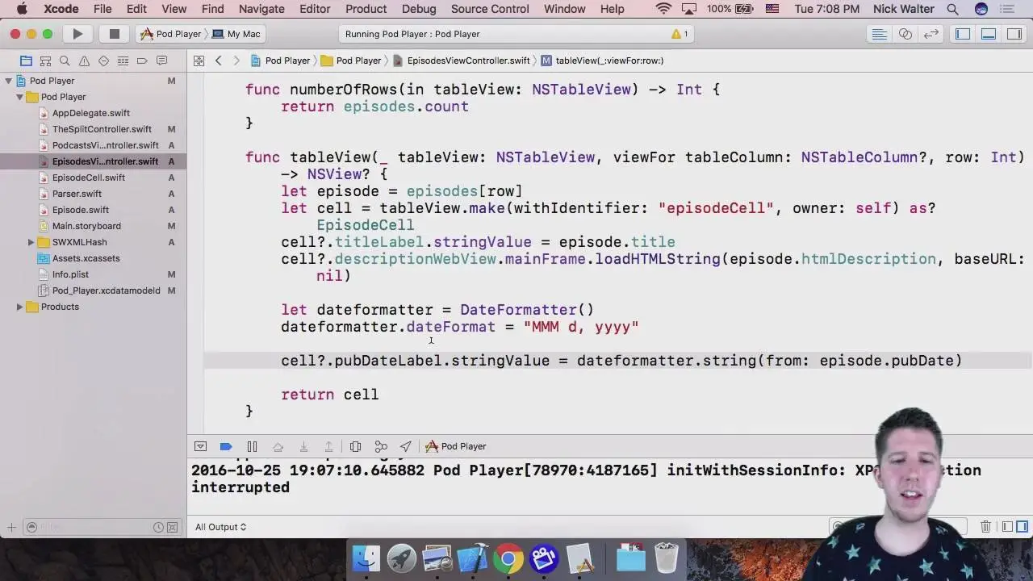1033x581 pixels.
Task: Open Trash in the Dock
Action: 667,558
